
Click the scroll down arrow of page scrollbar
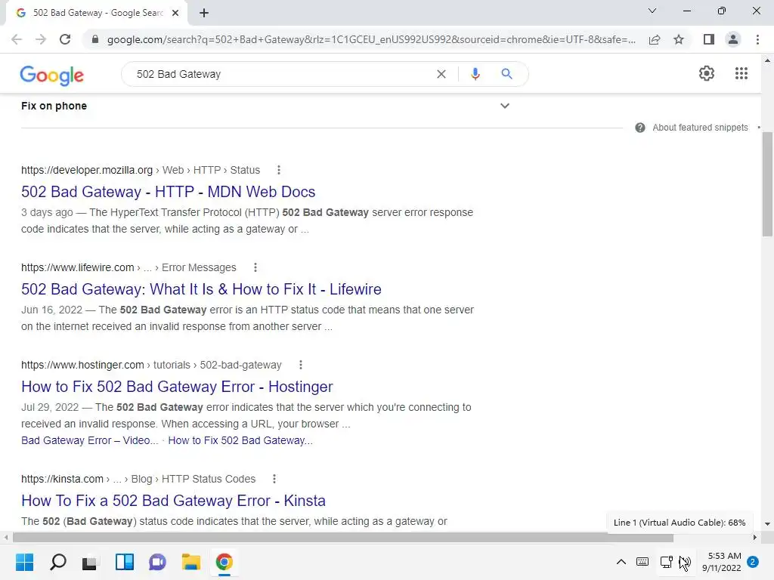click(x=768, y=524)
